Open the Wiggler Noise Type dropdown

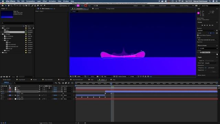pos(211,63)
